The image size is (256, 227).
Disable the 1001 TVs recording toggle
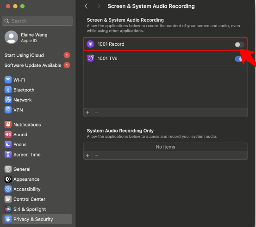click(x=238, y=59)
